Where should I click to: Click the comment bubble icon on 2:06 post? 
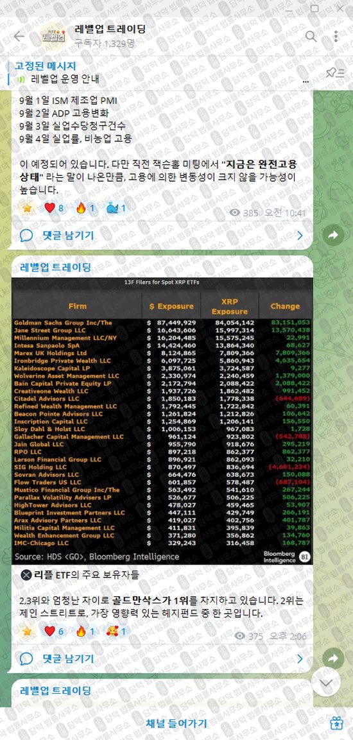[26, 658]
